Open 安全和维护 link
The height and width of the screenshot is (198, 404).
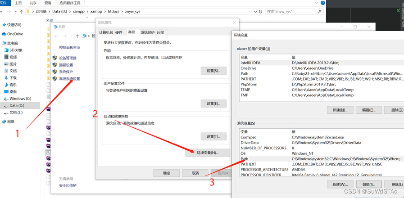click(68, 185)
